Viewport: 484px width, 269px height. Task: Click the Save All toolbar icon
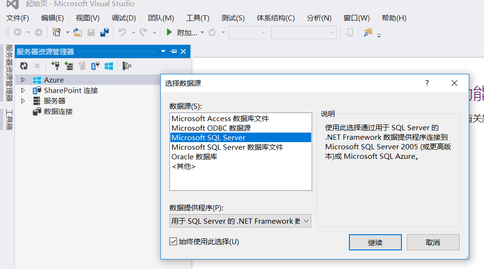pos(105,32)
